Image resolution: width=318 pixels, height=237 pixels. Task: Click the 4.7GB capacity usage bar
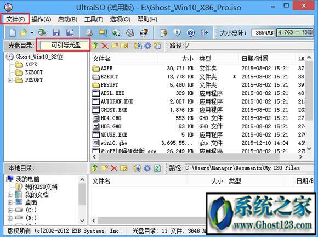tap(295, 32)
